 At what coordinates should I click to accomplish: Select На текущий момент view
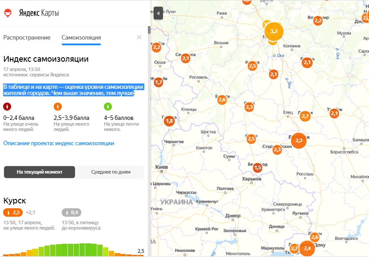pyautogui.click(x=40, y=172)
